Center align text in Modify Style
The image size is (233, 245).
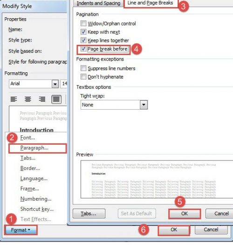(28, 99)
